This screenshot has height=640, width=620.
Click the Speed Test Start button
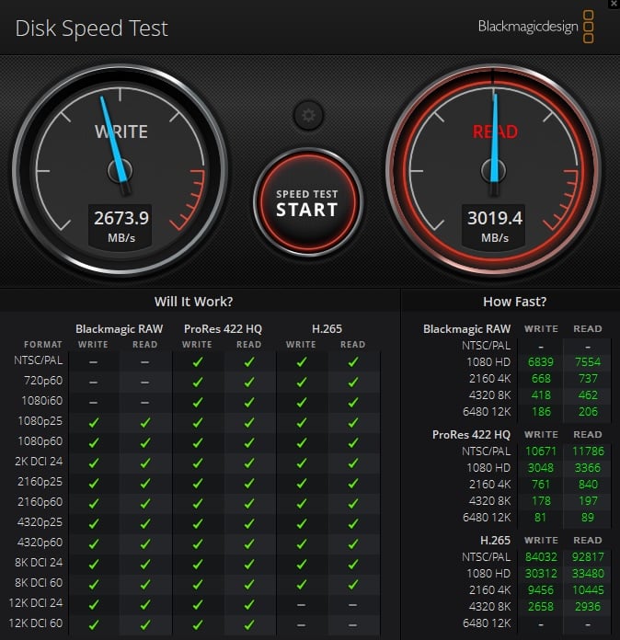(x=308, y=203)
